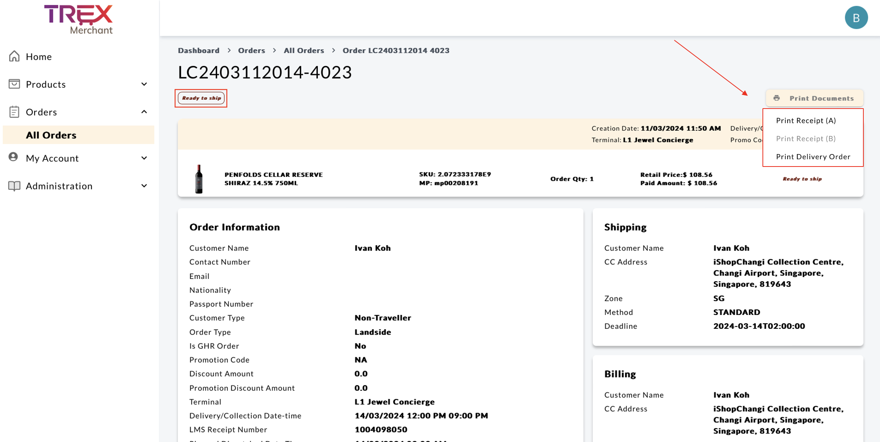Open All Orders in the sidebar
Viewport: 880px width, 442px height.
click(51, 135)
